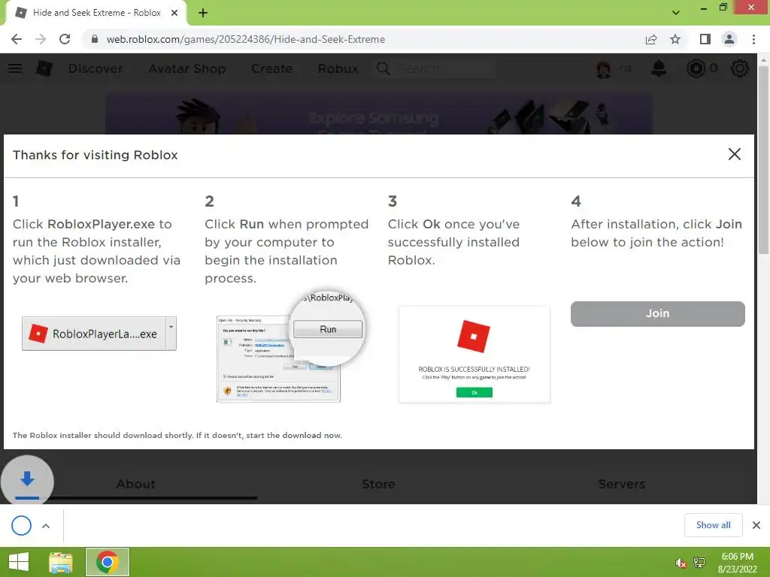Open Roblox notifications bell
Image resolution: width=770 pixels, height=577 pixels.
659,68
